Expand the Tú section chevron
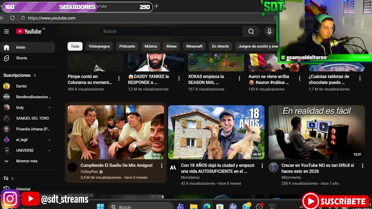Viewport: 372px width, 209px height. click(x=12, y=179)
